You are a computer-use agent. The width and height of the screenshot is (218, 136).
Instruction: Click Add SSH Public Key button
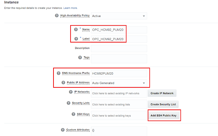coord(164,116)
